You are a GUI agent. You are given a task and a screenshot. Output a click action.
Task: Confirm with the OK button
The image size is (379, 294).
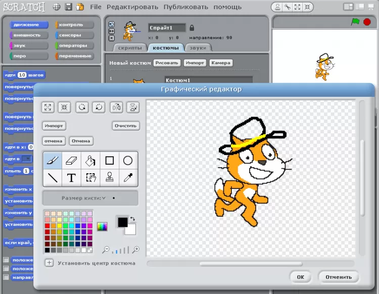[x=301, y=277]
